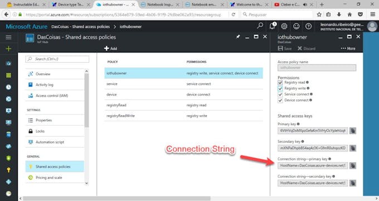Click the user account avatar
Viewport: 379px width, 201px height.
point(372,26)
